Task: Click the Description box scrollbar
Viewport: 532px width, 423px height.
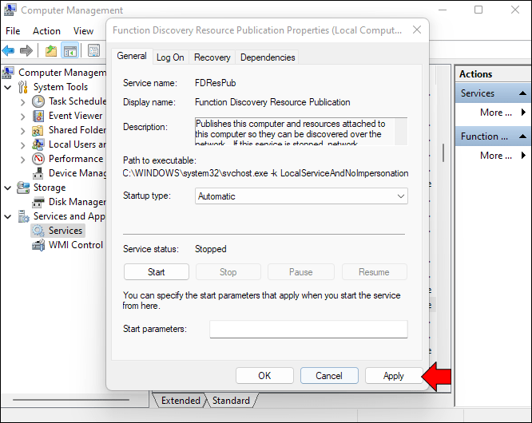Action: tap(401, 132)
